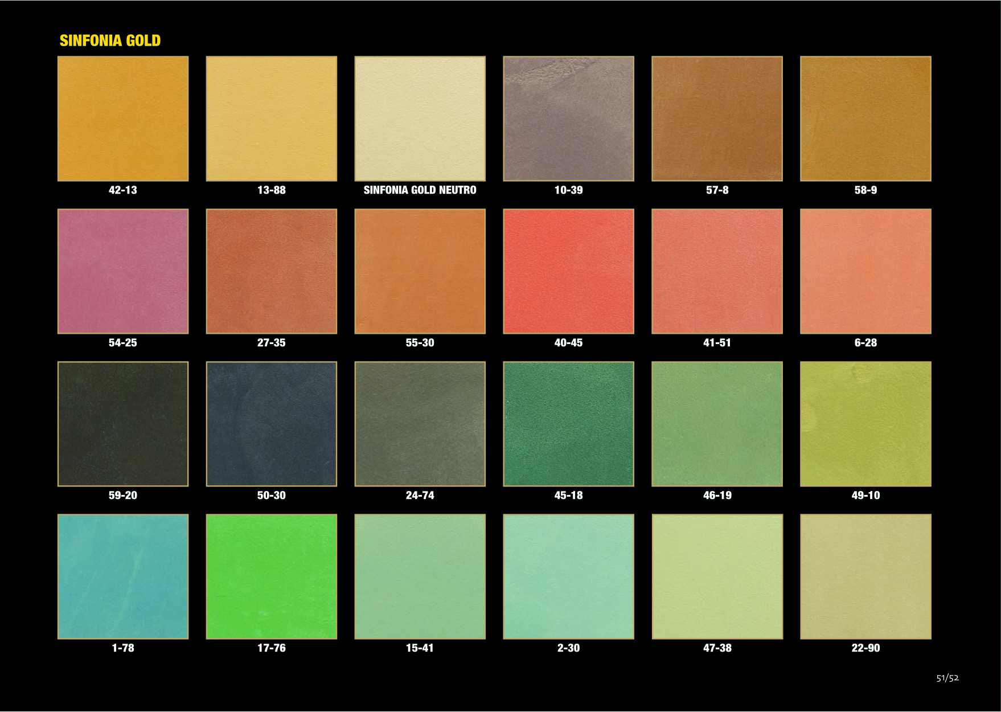Click the label text 2-30
1001x712 pixels.
pos(569,648)
